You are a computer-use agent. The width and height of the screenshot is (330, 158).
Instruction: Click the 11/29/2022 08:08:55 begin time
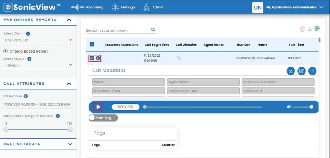152,58
